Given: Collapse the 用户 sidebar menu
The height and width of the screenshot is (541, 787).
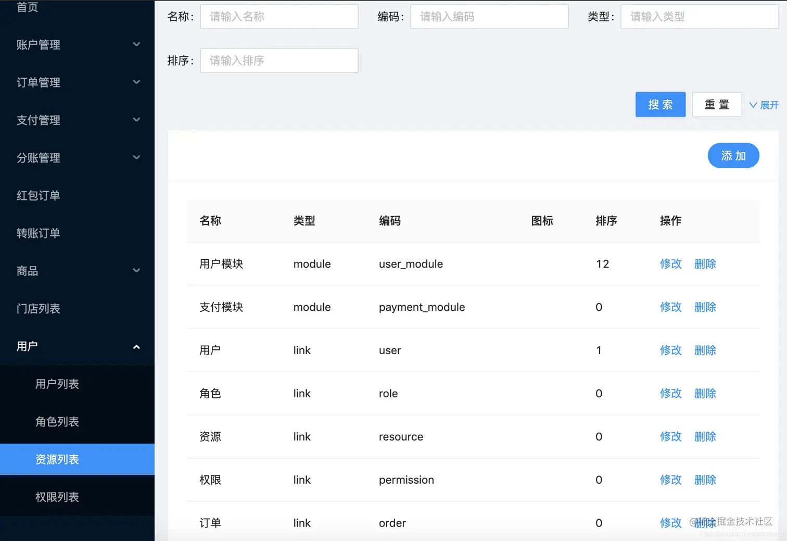Looking at the screenshot, I should click(x=78, y=346).
